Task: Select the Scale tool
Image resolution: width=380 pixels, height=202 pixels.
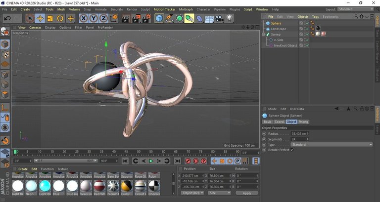Action: 50,18
